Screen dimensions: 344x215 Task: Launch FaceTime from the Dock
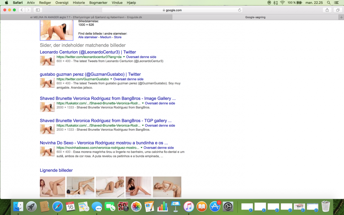click(x=110, y=207)
